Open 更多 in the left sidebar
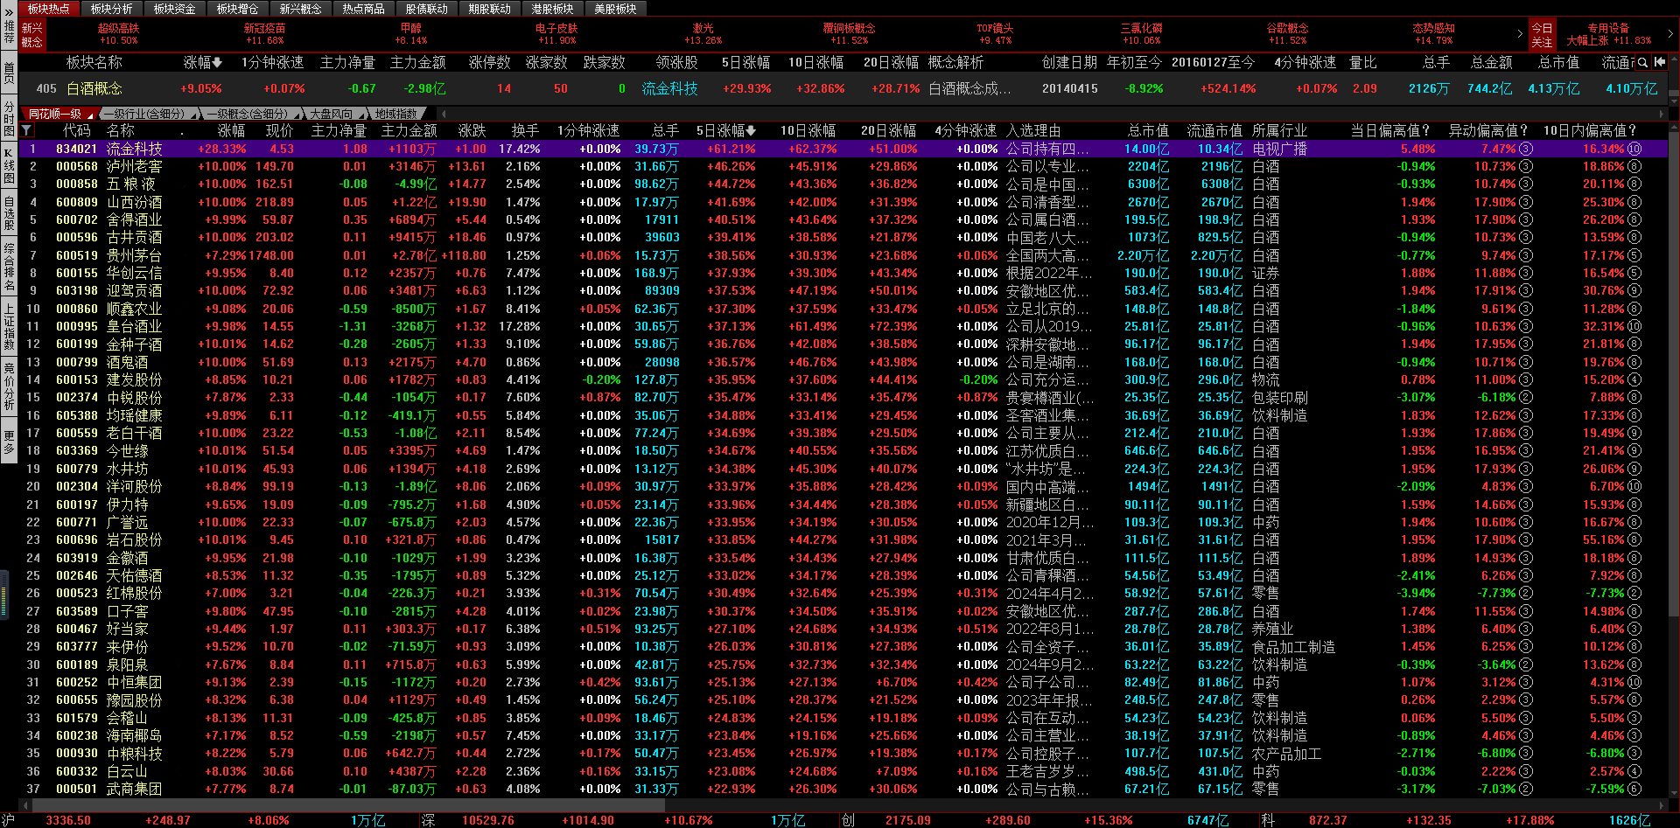The width and height of the screenshot is (1680, 828). (9, 442)
